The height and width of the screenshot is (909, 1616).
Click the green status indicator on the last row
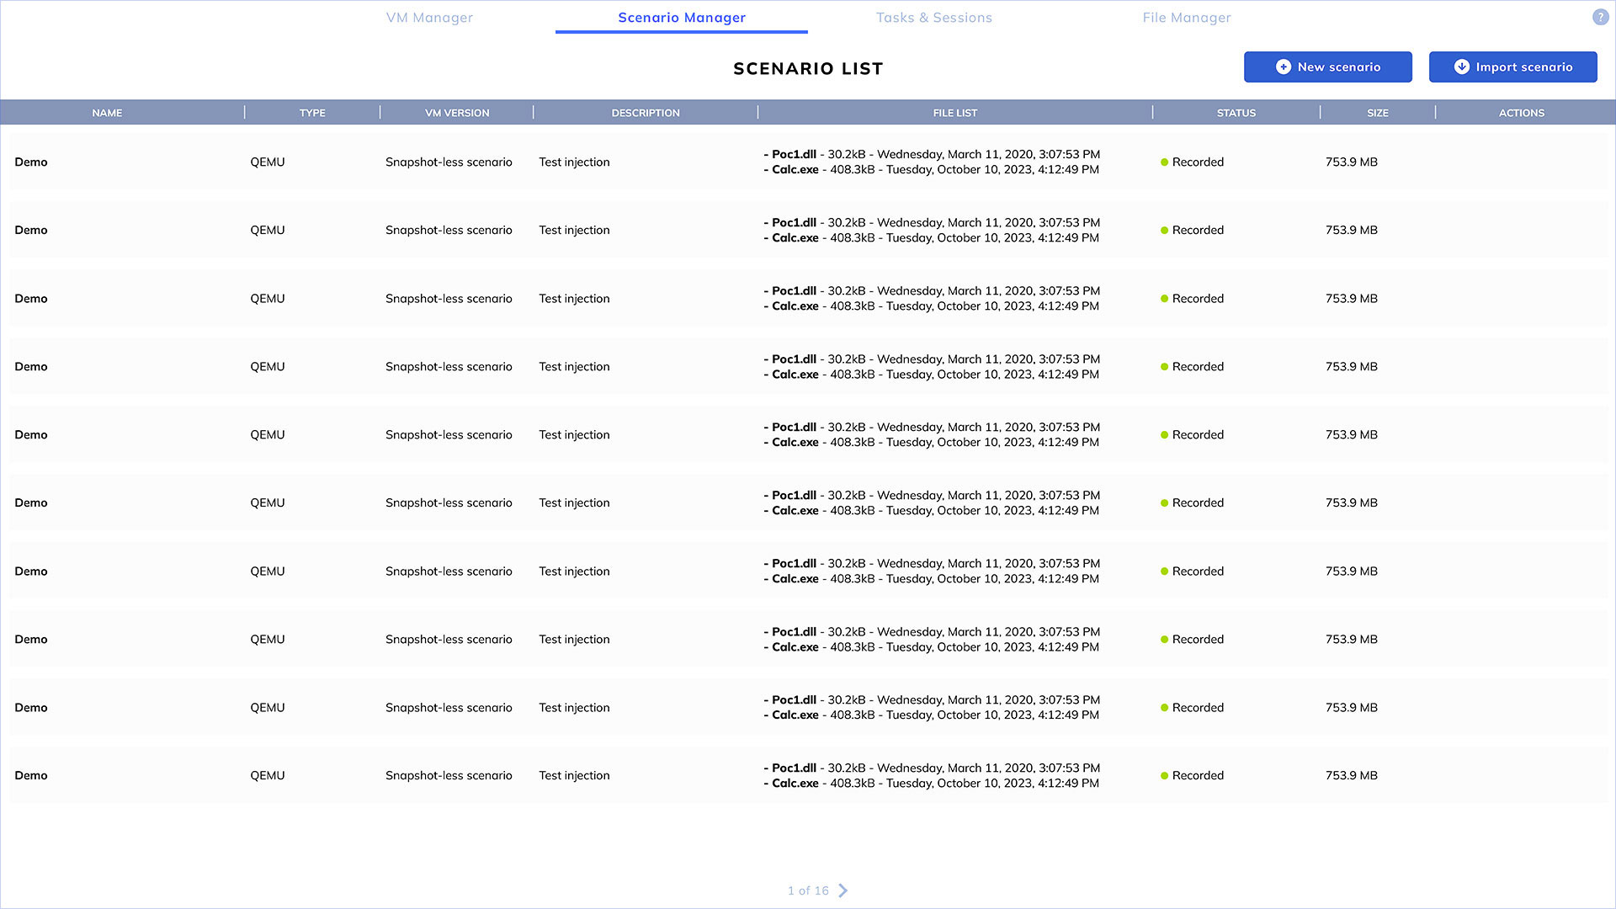coord(1165,774)
